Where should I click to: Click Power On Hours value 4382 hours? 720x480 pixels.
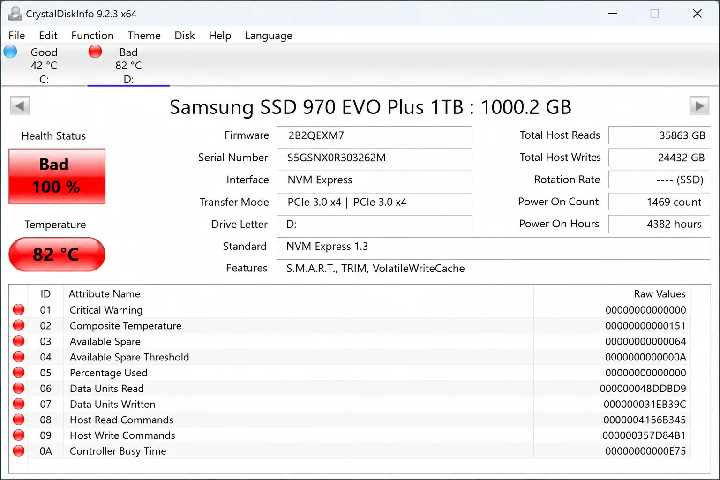pos(659,224)
